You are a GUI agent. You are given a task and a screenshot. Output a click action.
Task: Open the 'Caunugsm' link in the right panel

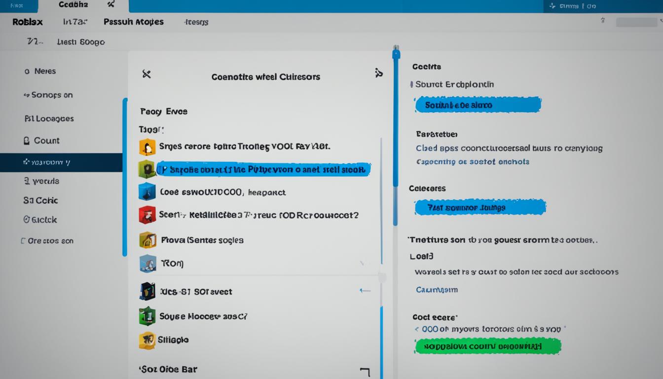coord(436,290)
